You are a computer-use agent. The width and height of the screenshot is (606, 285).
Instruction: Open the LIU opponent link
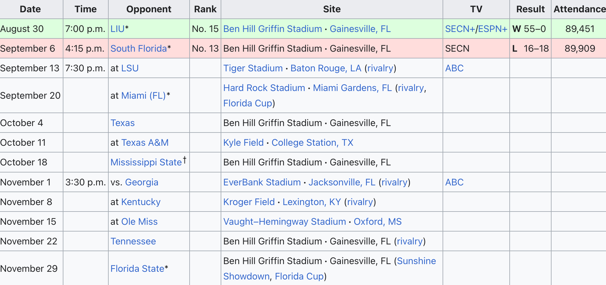click(118, 29)
